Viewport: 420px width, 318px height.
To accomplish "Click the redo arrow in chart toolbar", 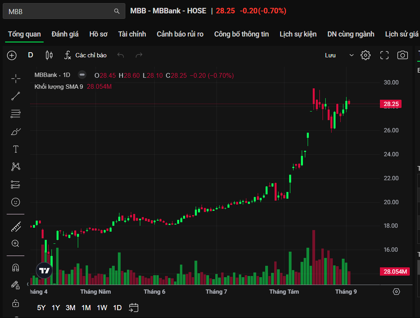I will pyautogui.click(x=139, y=55).
